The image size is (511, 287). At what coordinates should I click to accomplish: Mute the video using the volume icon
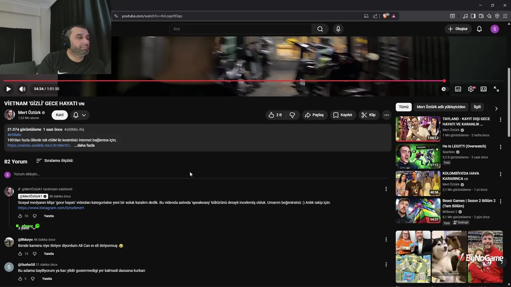click(22, 89)
